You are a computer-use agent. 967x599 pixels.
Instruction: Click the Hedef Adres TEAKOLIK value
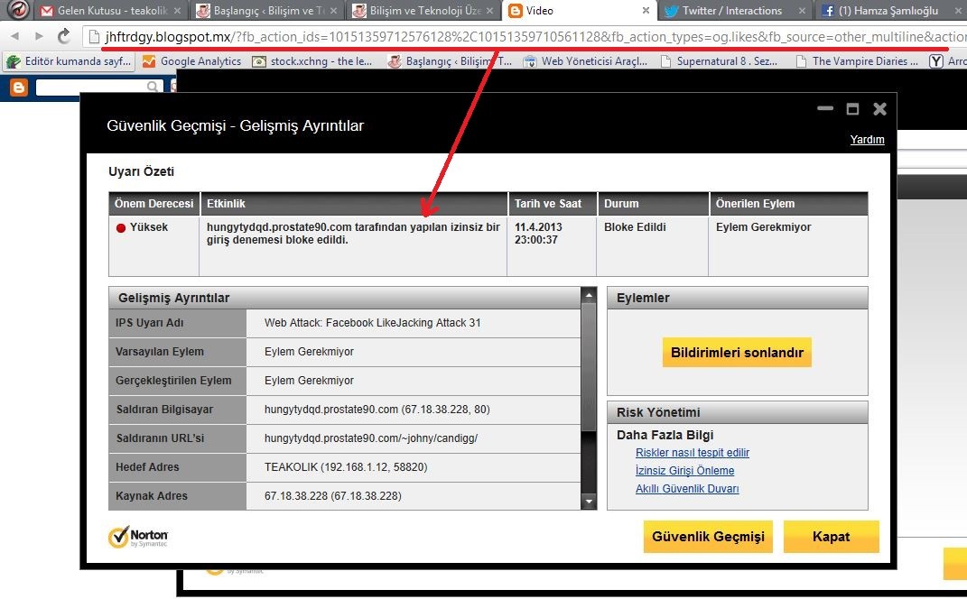pos(346,467)
